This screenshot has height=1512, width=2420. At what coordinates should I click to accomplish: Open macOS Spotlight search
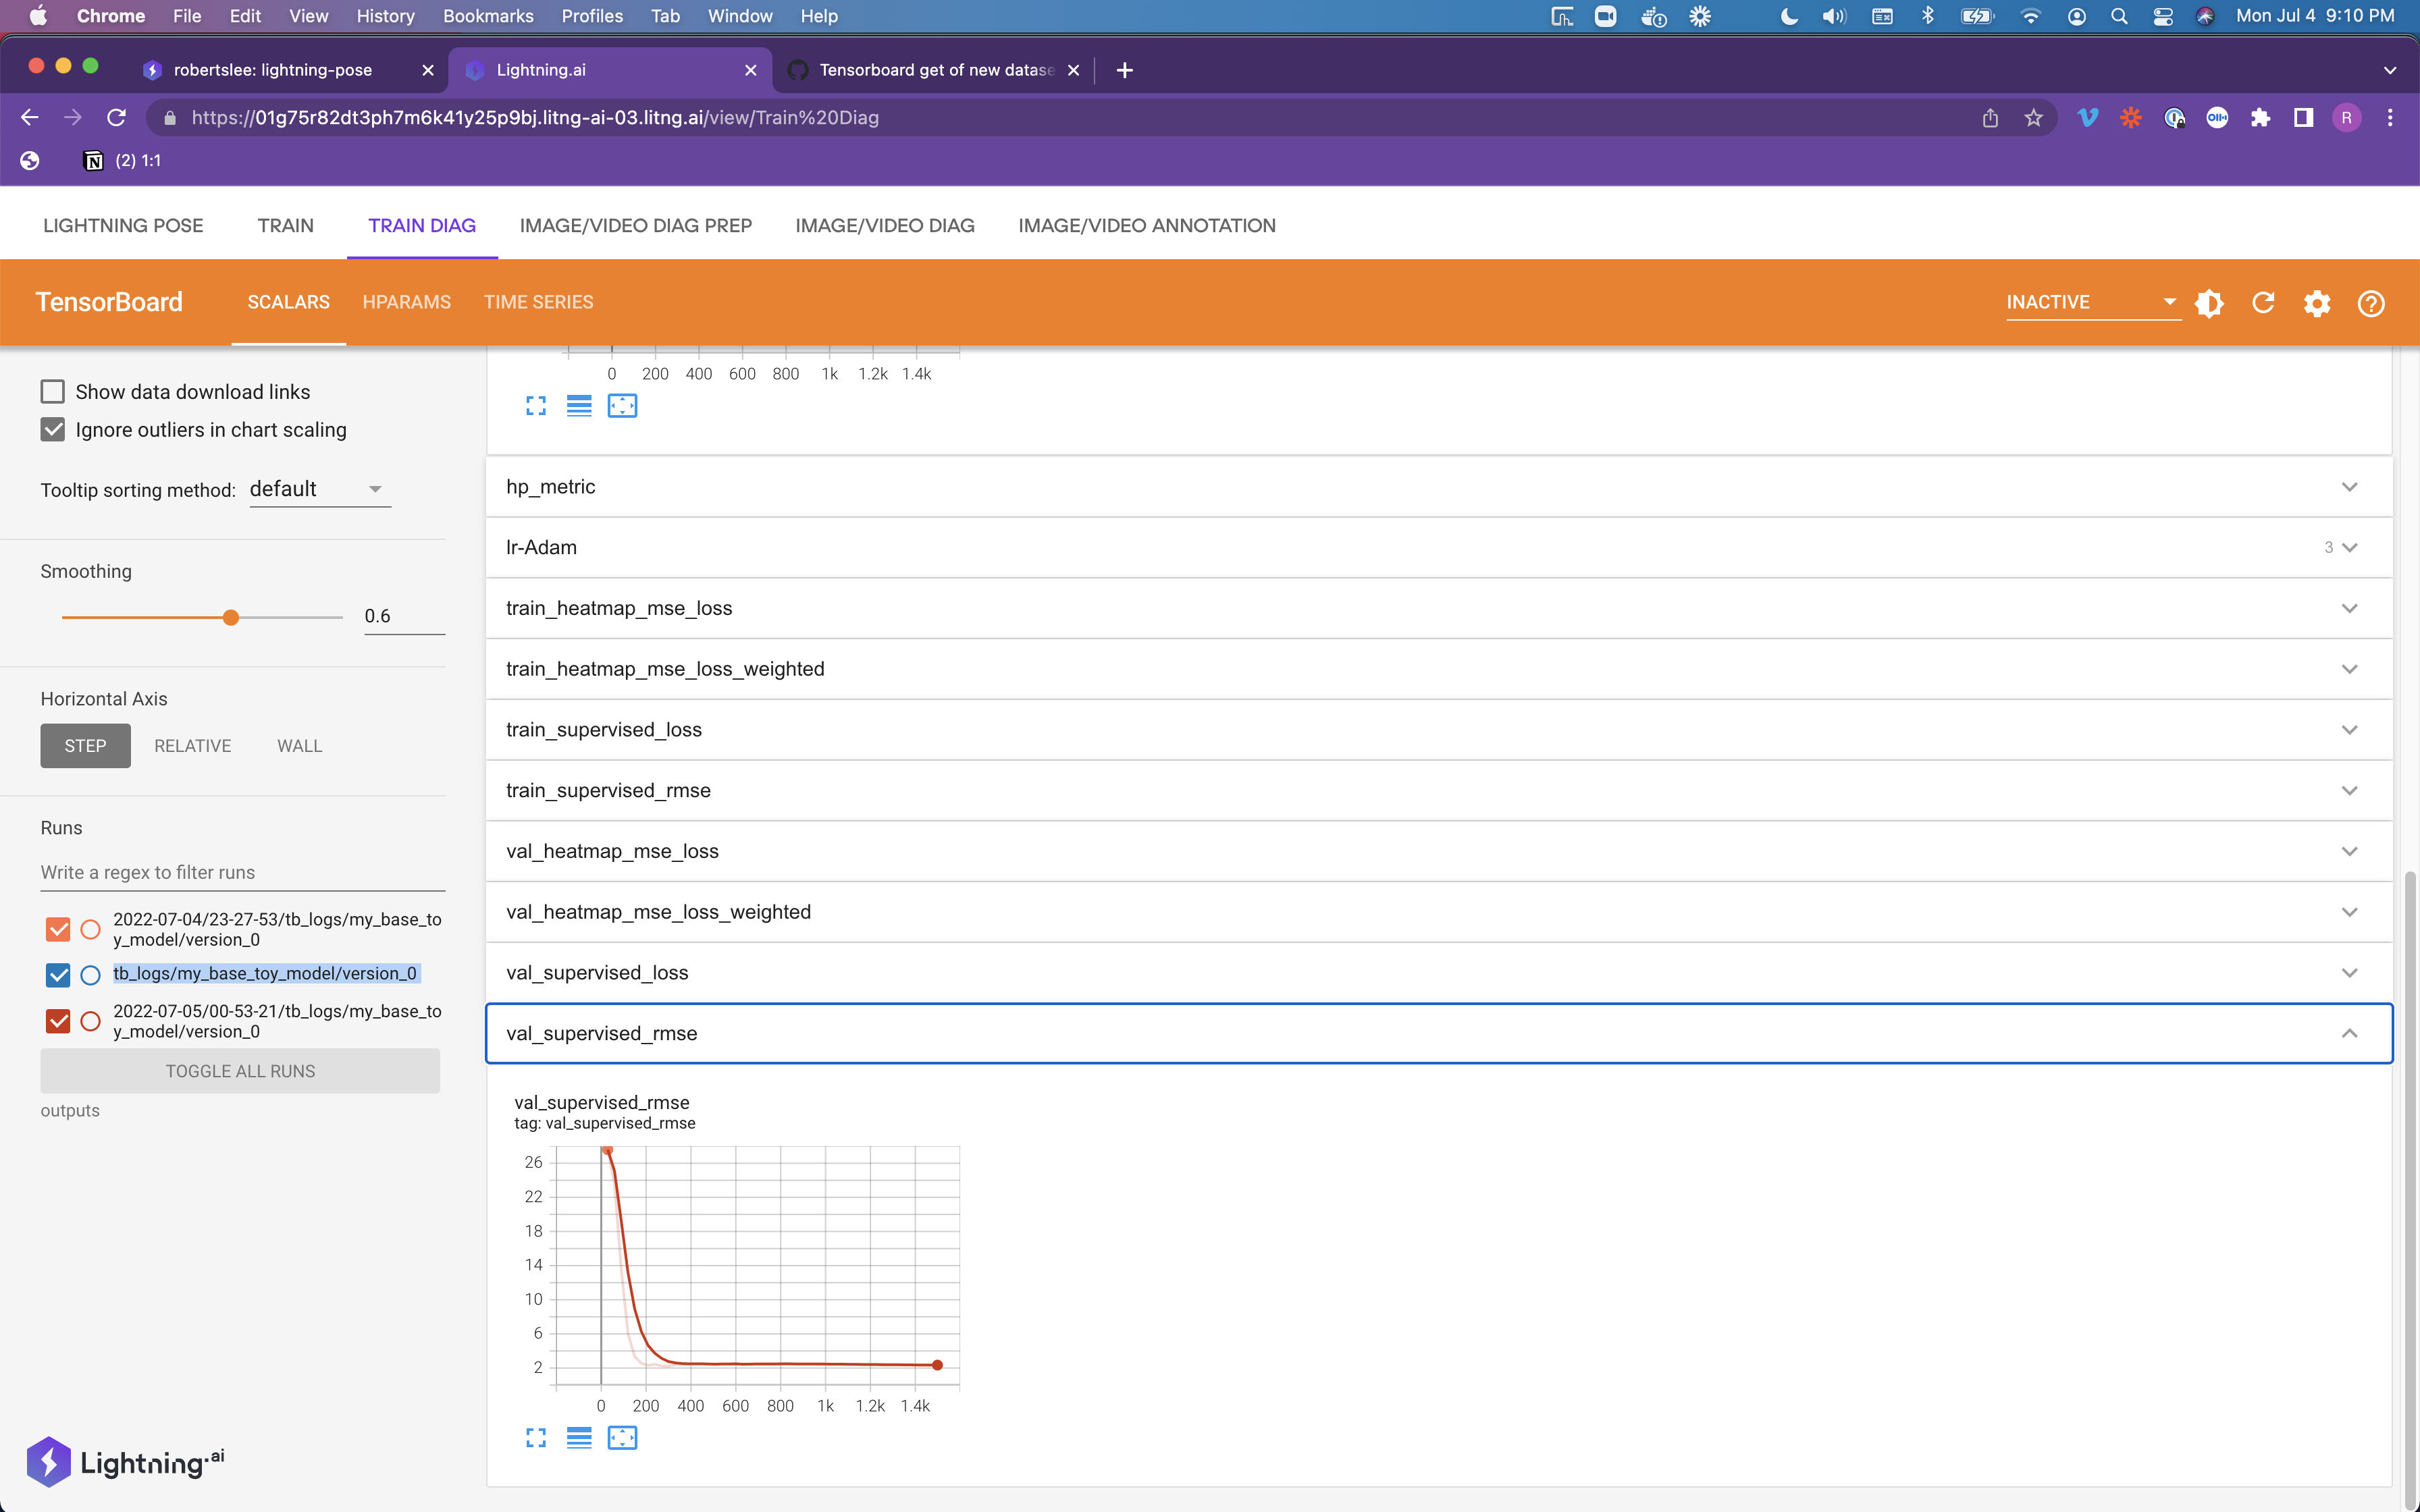click(2119, 16)
